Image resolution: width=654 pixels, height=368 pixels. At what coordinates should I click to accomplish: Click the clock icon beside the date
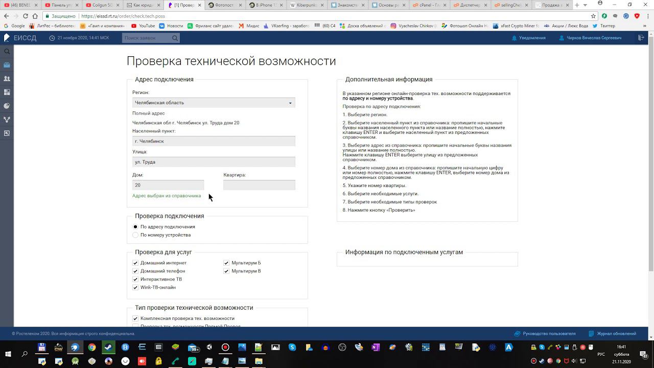click(x=52, y=38)
